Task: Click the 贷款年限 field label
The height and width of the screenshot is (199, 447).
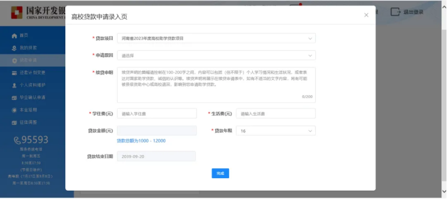Action: coord(223,130)
